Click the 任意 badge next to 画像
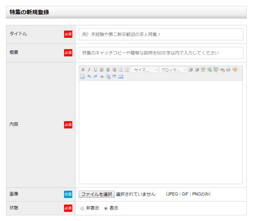The image size is (253, 221). [x=68, y=194]
